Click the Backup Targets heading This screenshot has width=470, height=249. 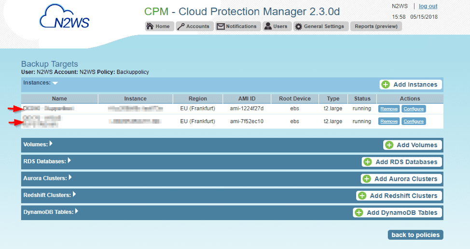[49, 64]
